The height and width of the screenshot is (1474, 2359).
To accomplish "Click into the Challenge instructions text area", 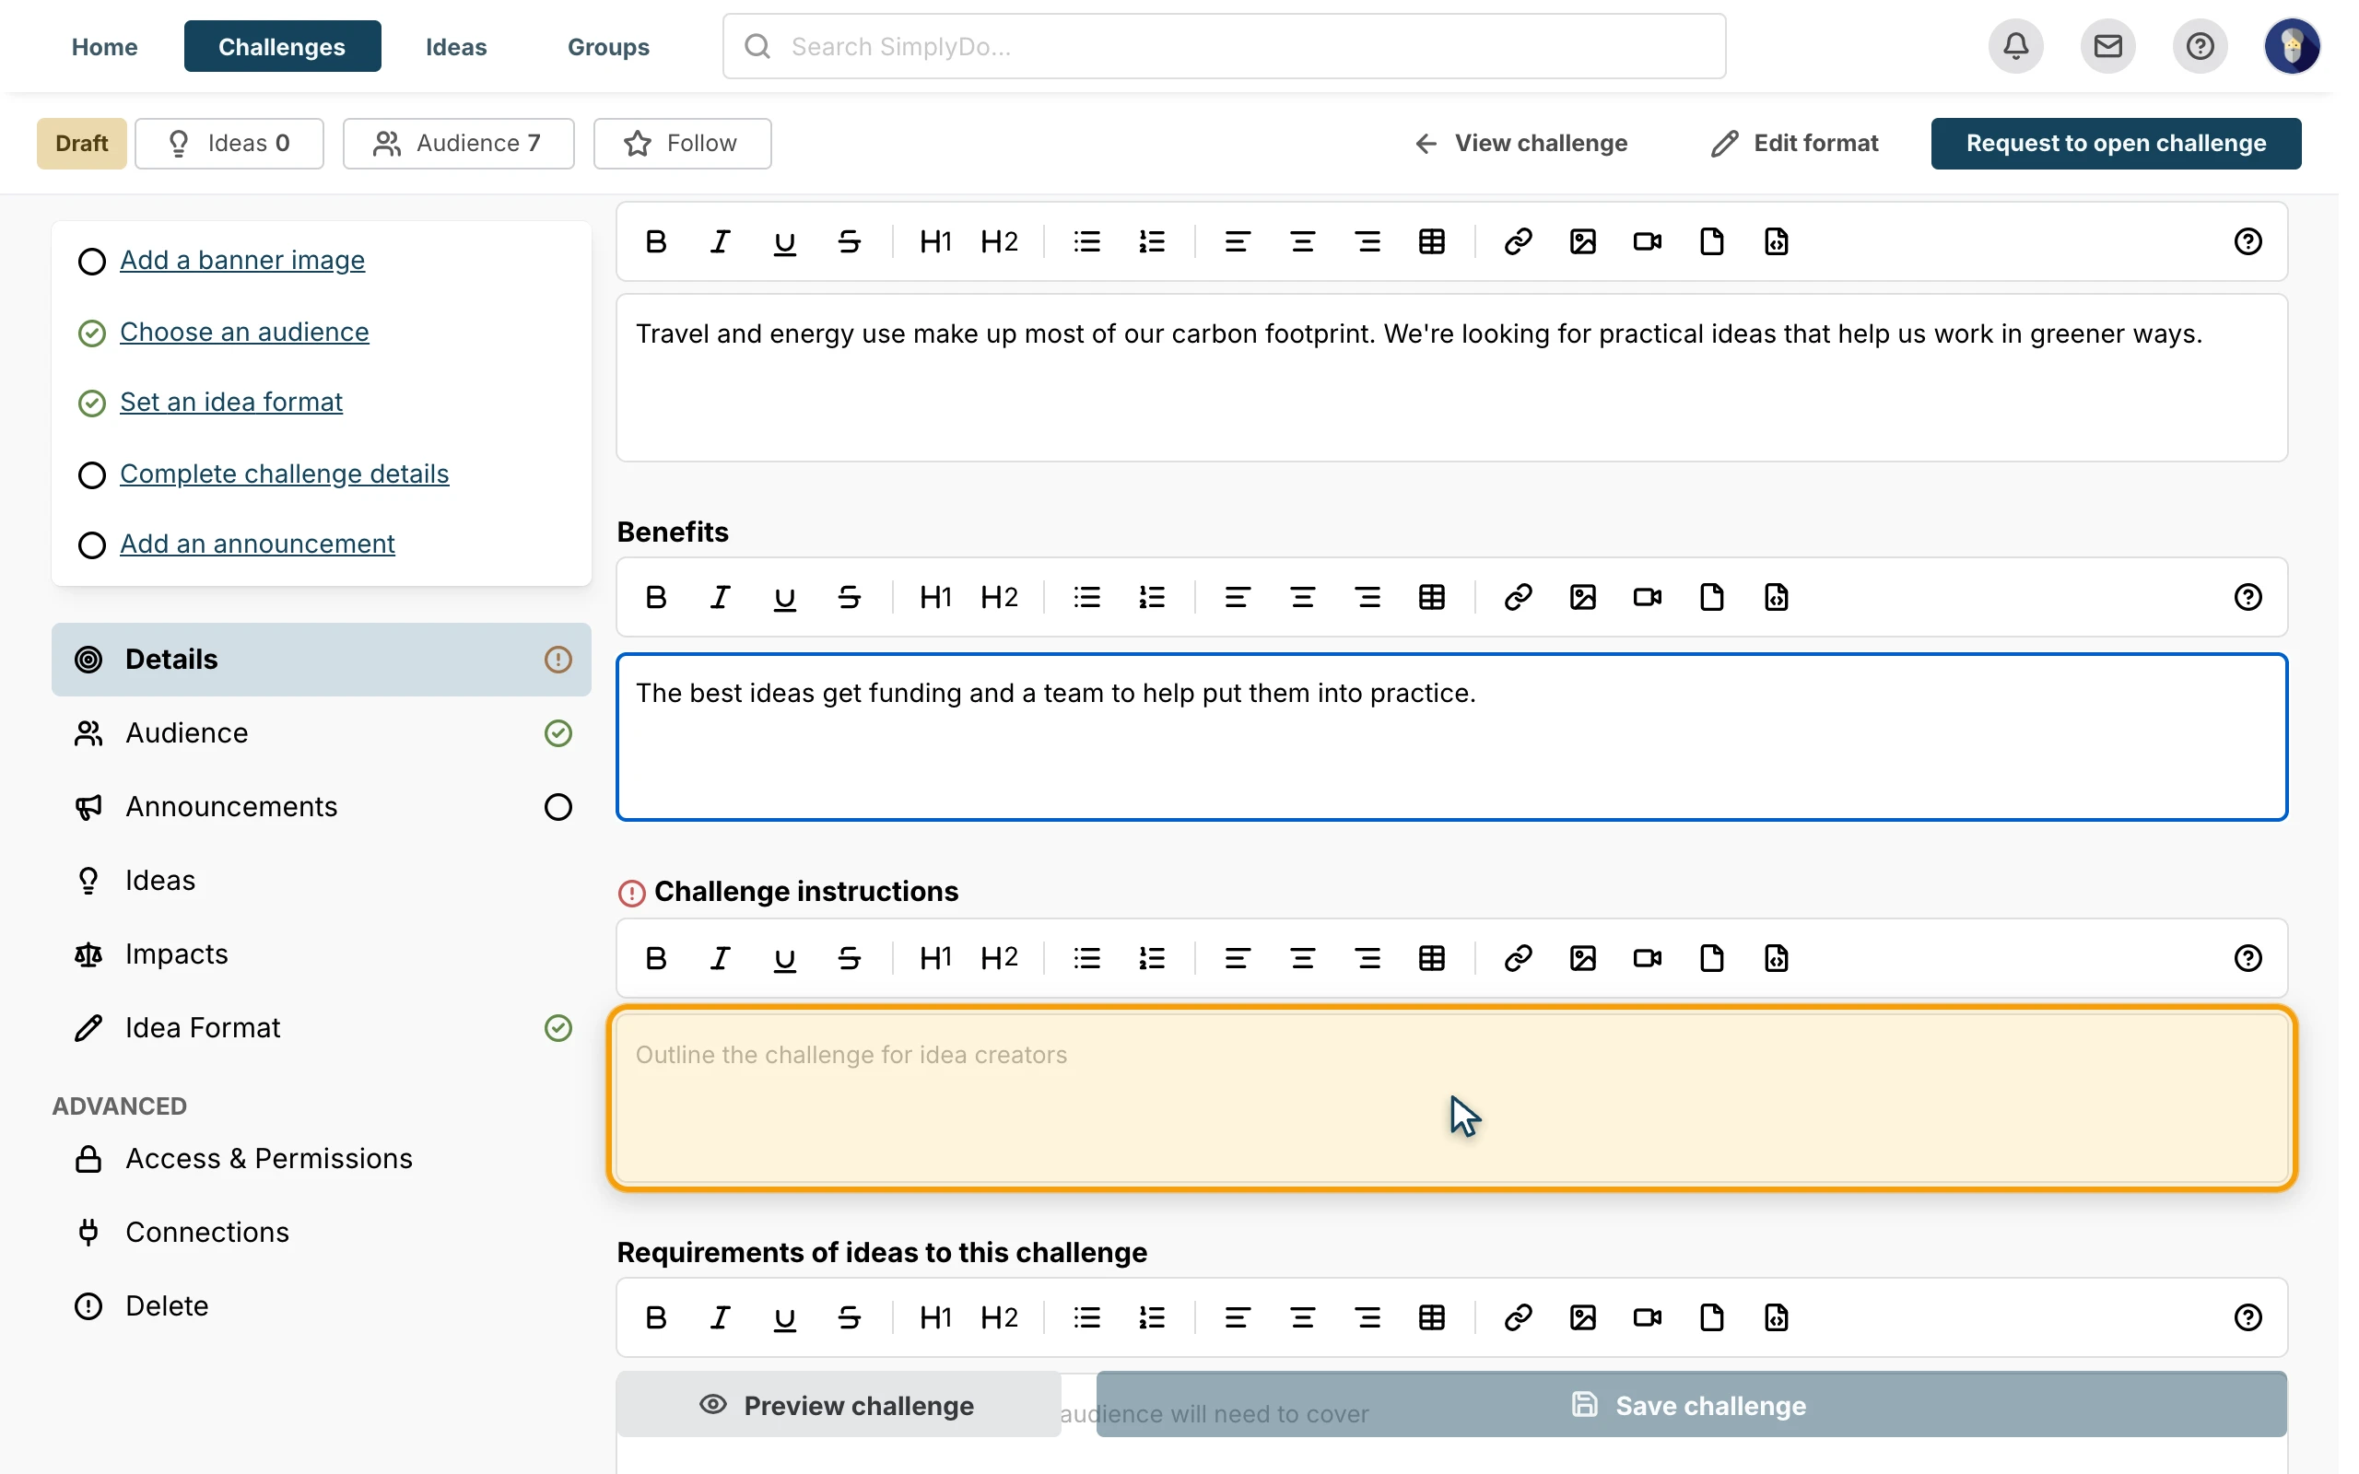I will [x=1451, y=1099].
